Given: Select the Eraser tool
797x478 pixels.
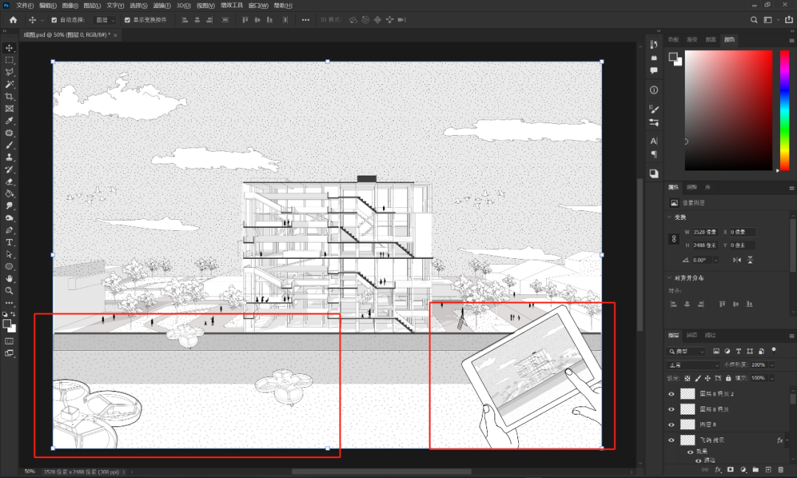Looking at the screenshot, I should tap(9, 181).
